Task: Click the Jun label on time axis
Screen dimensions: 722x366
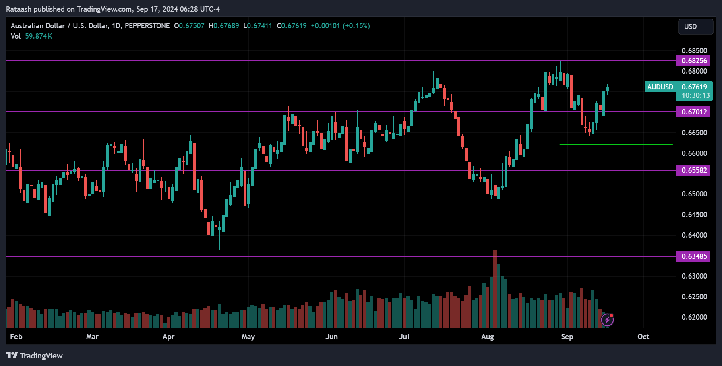Action: (x=331, y=337)
